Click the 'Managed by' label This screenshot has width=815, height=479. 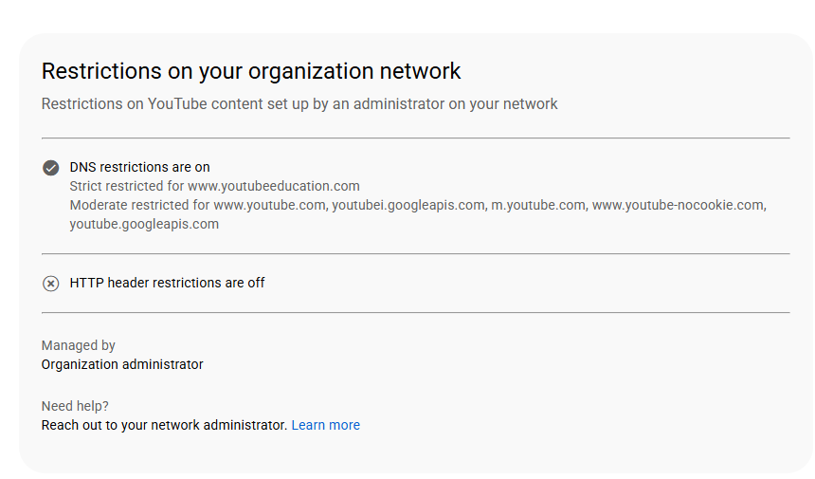[78, 345]
